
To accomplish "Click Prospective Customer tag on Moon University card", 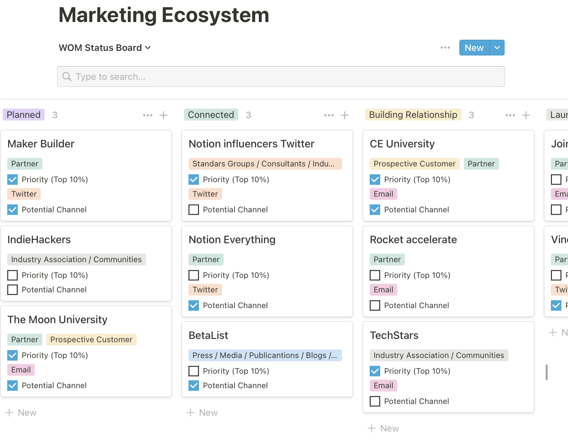I will [x=91, y=340].
